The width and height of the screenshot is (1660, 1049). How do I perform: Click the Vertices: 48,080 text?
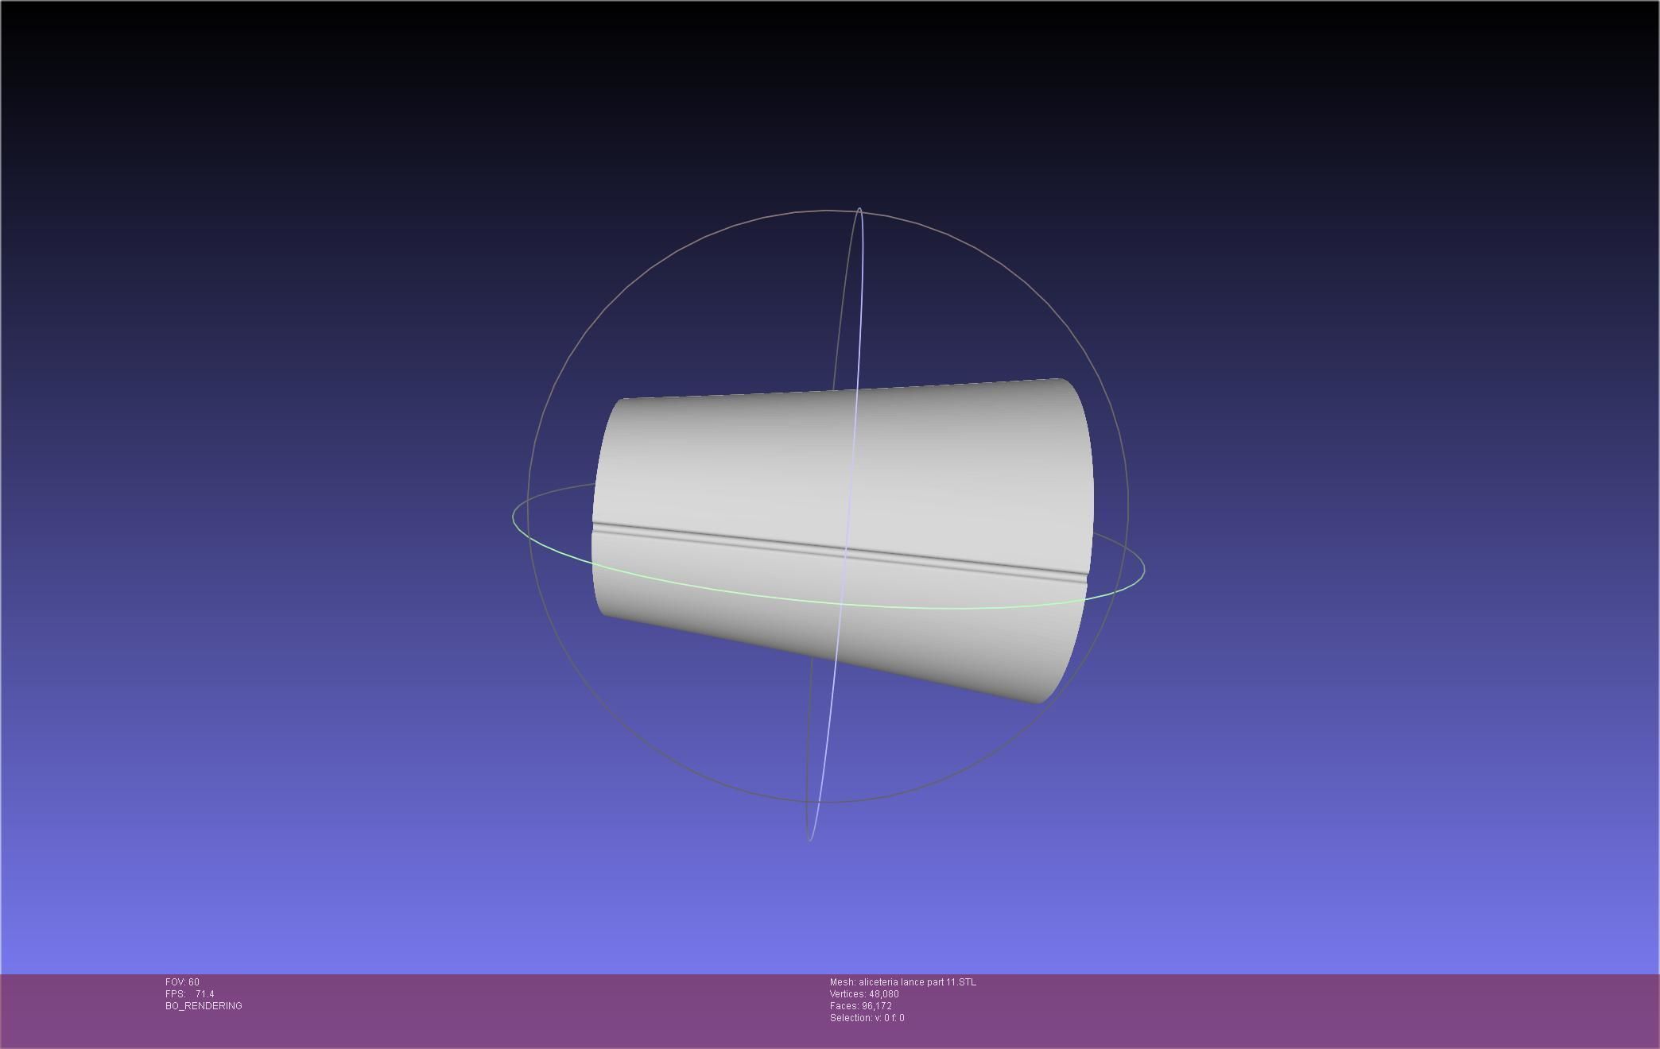click(x=864, y=994)
